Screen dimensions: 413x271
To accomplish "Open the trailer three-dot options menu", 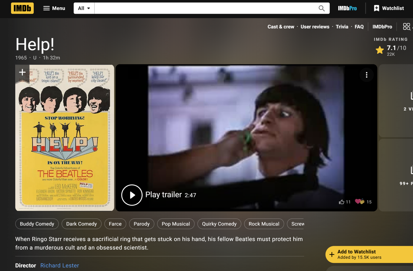I will coord(367,75).
